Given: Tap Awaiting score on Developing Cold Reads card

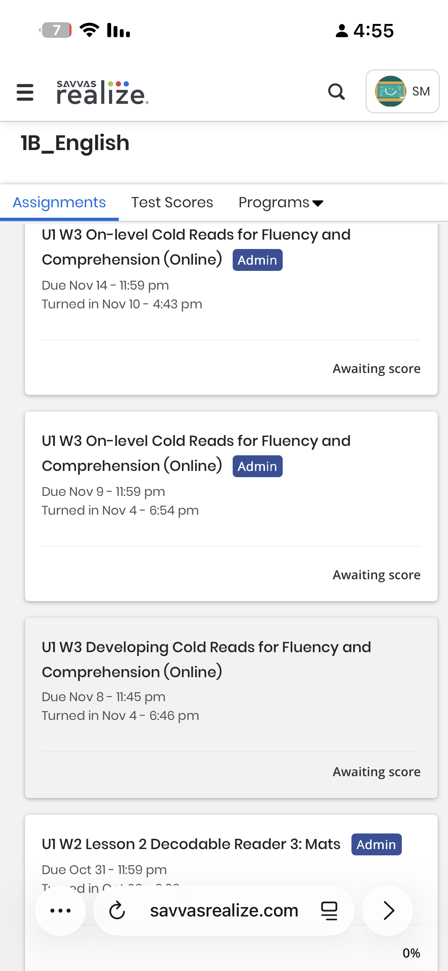Looking at the screenshot, I should point(376,772).
